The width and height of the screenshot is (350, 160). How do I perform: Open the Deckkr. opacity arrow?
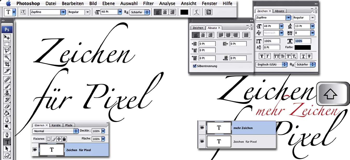tap(103, 131)
